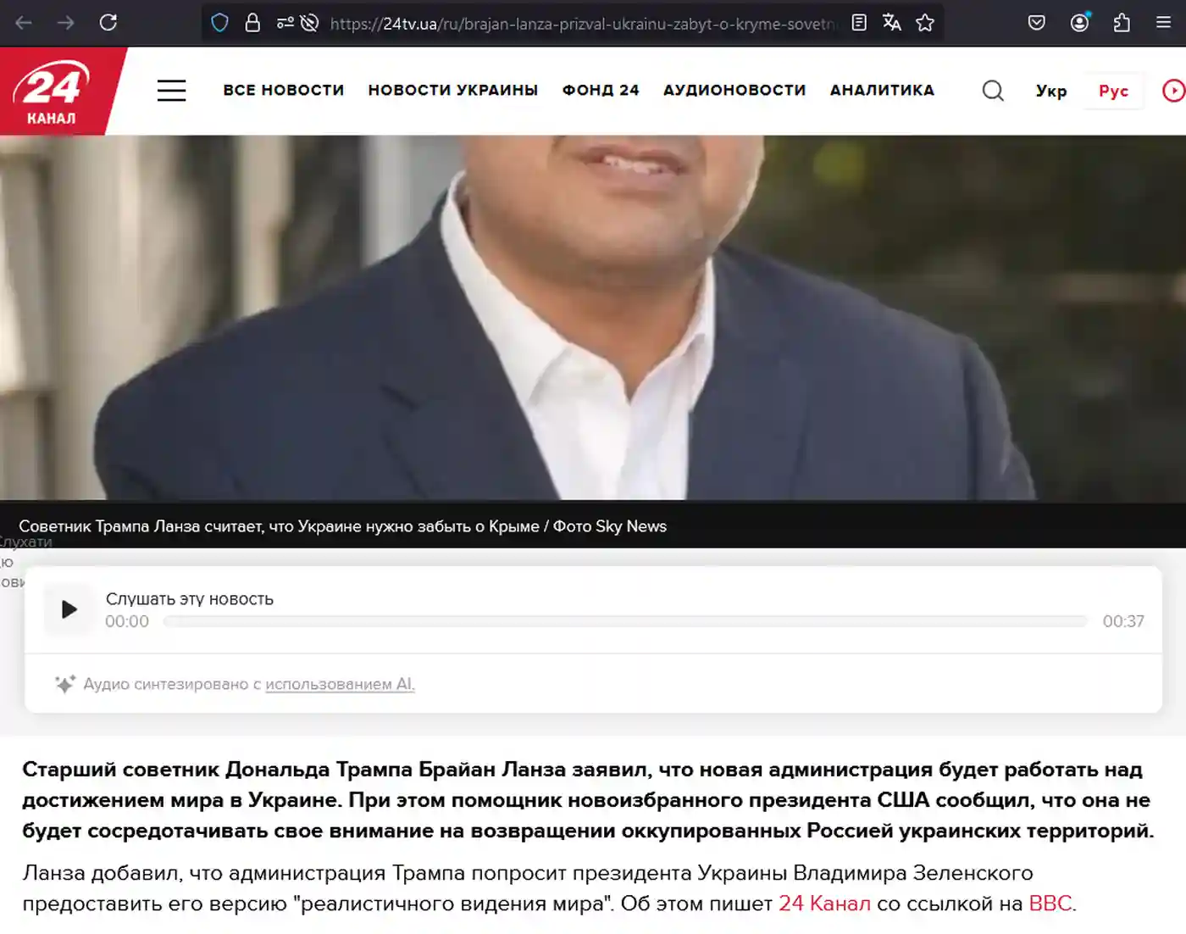
Task: Open the АНАЛИТИКА section
Action: 882,90
